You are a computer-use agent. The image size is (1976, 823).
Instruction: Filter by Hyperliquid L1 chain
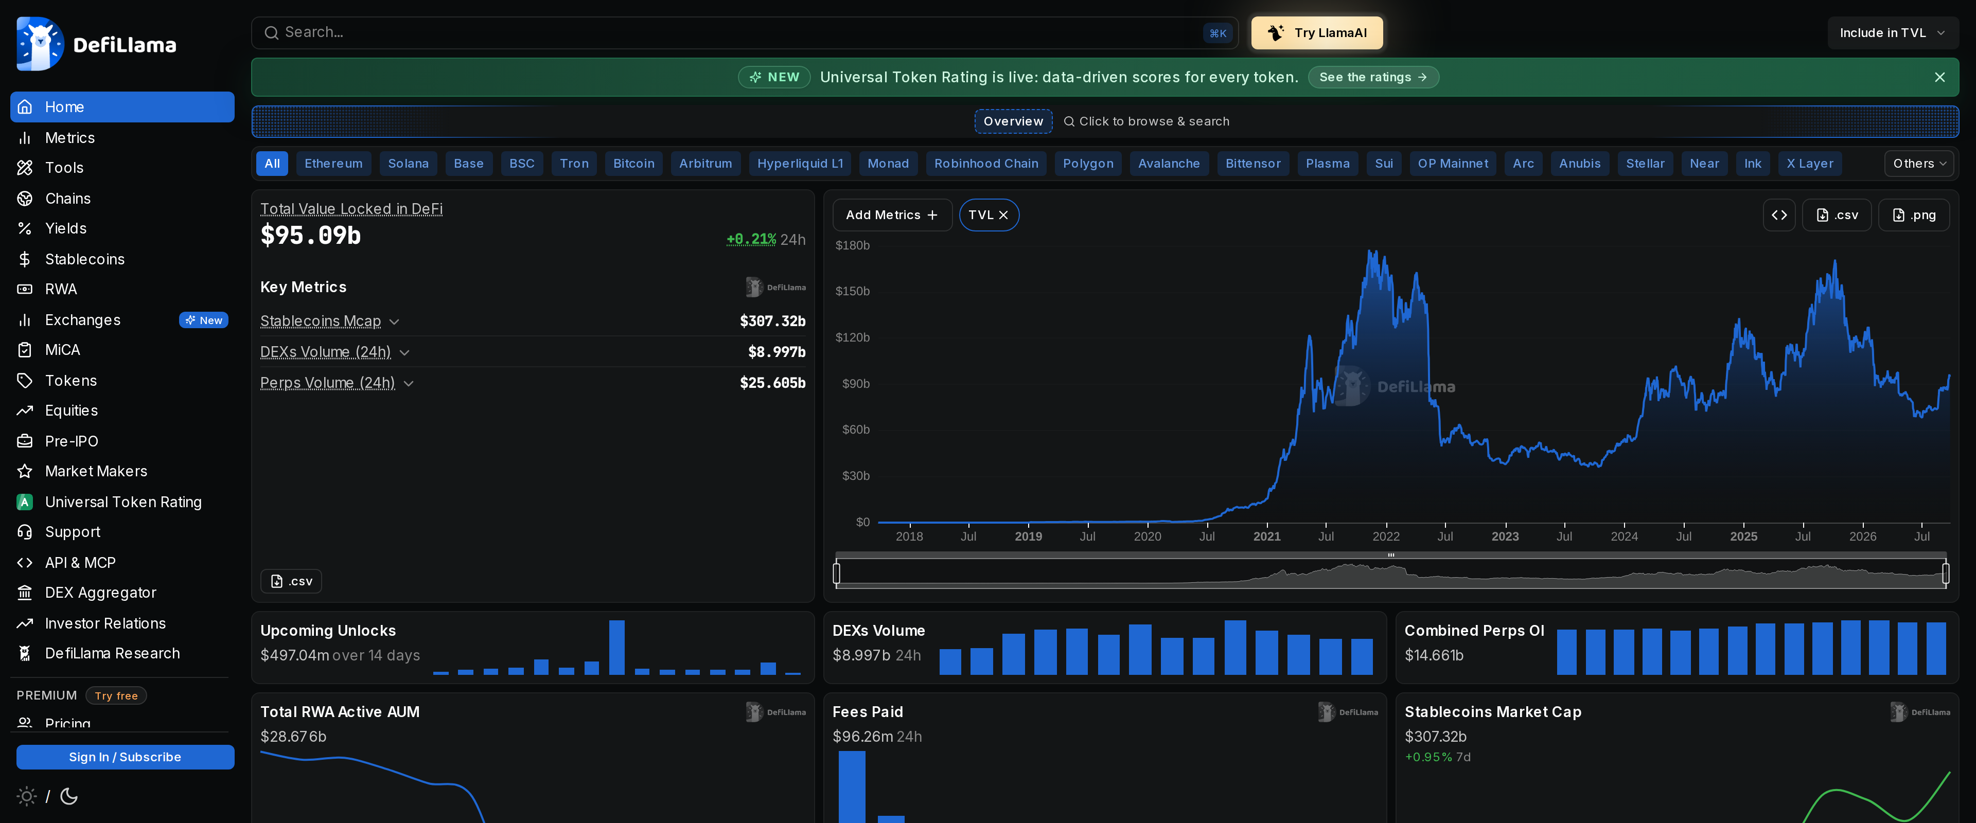pyautogui.click(x=799, y=164)
